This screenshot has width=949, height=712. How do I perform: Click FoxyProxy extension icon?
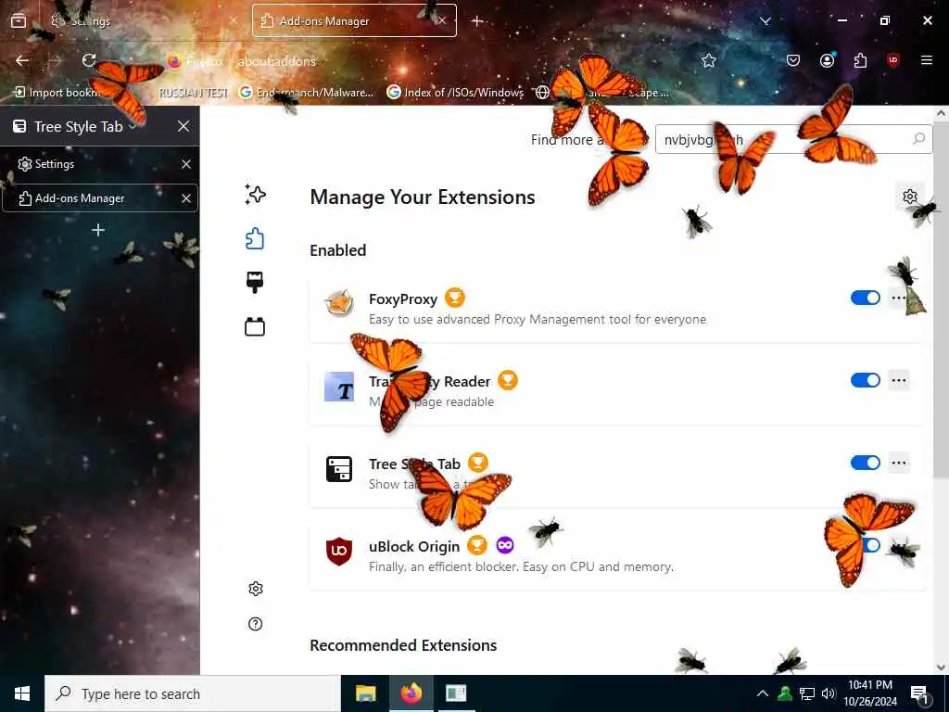339,303
